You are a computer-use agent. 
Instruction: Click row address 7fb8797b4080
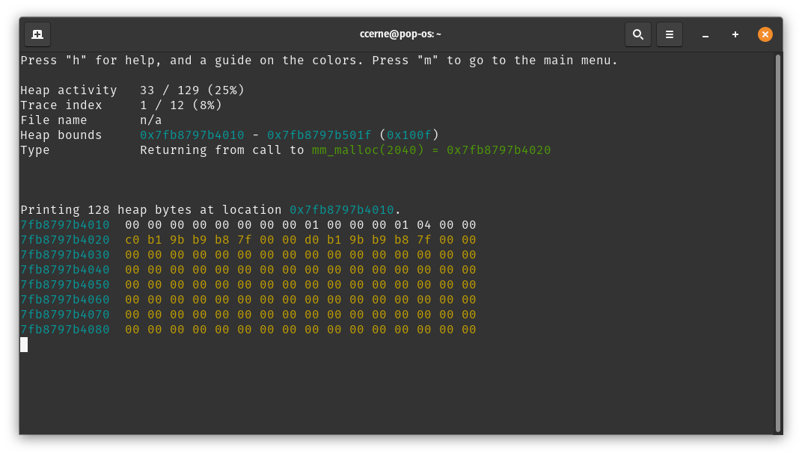coord(65,330)
